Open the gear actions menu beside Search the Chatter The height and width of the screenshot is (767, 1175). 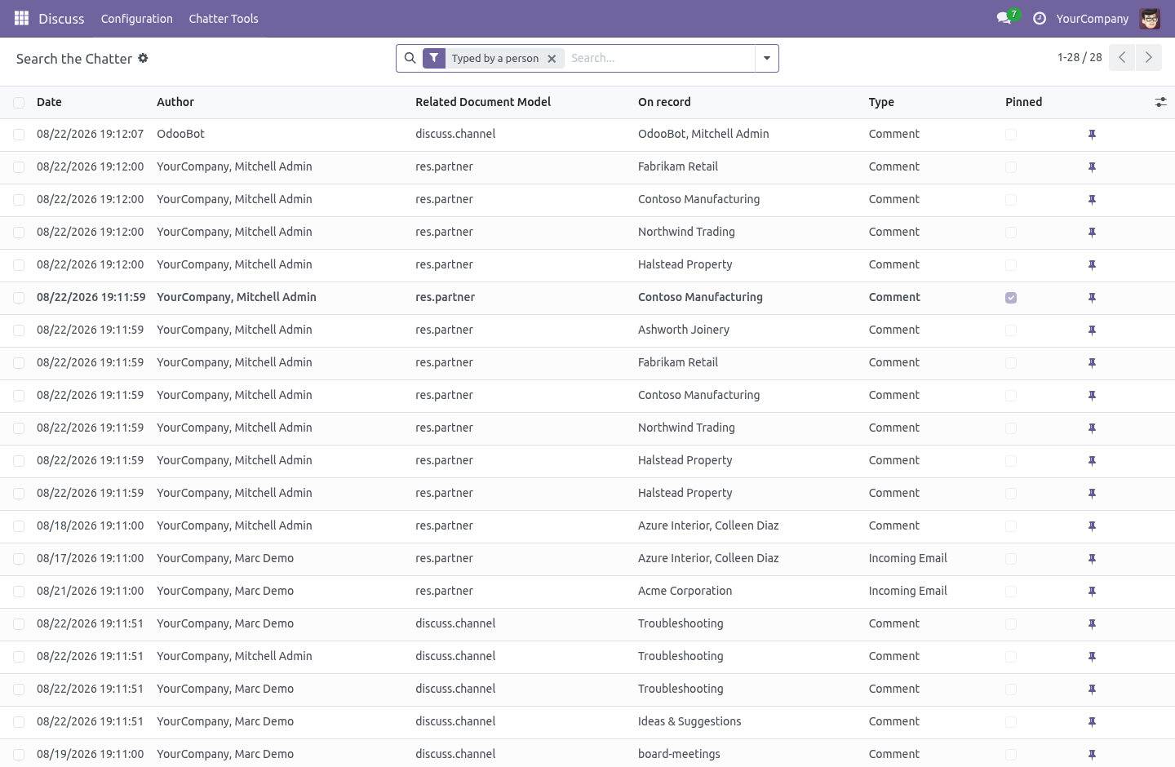pos(143,58)
